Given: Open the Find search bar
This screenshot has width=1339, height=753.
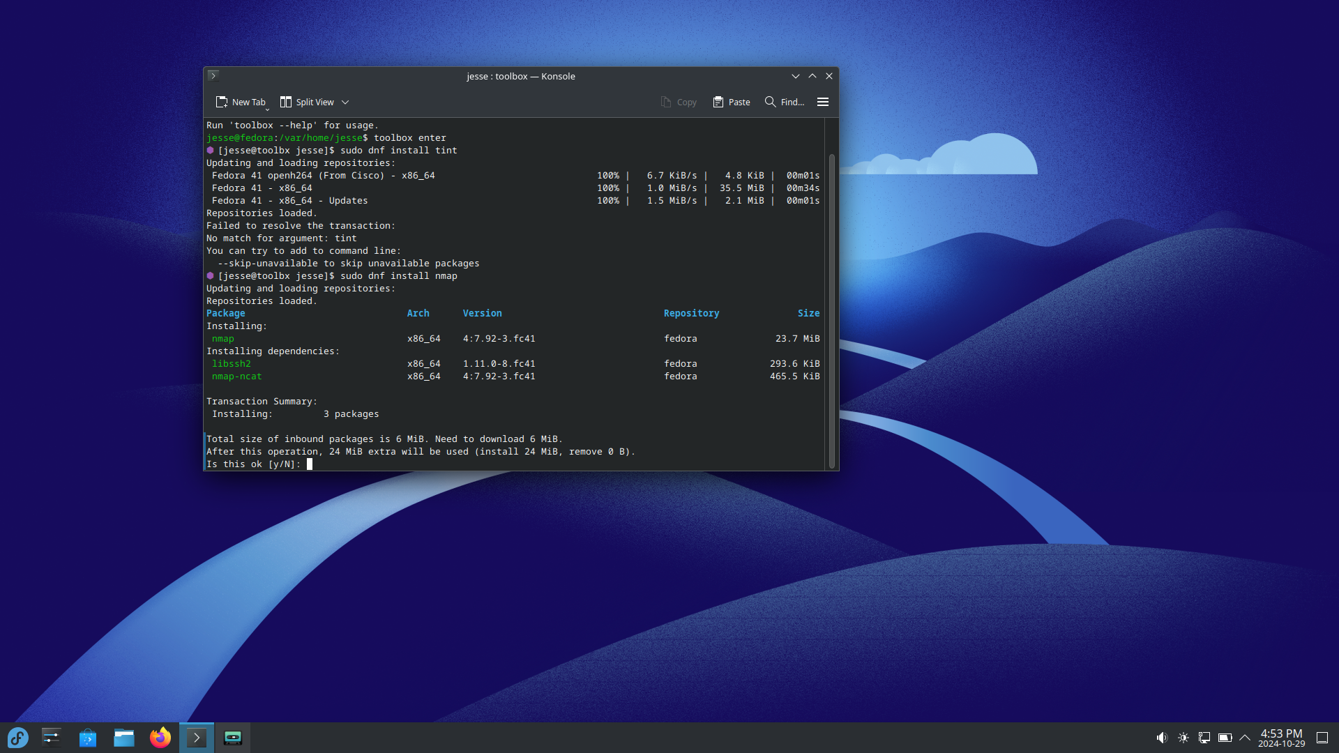Looking at the screenshot, I should pyautogui.click(x=785, y=102).
